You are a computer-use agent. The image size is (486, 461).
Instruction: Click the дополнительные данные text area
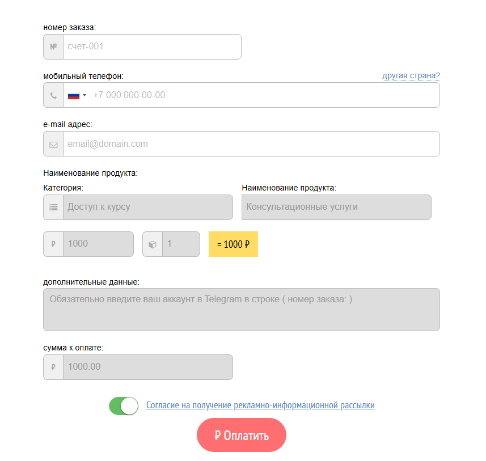[x=242, y=310]
